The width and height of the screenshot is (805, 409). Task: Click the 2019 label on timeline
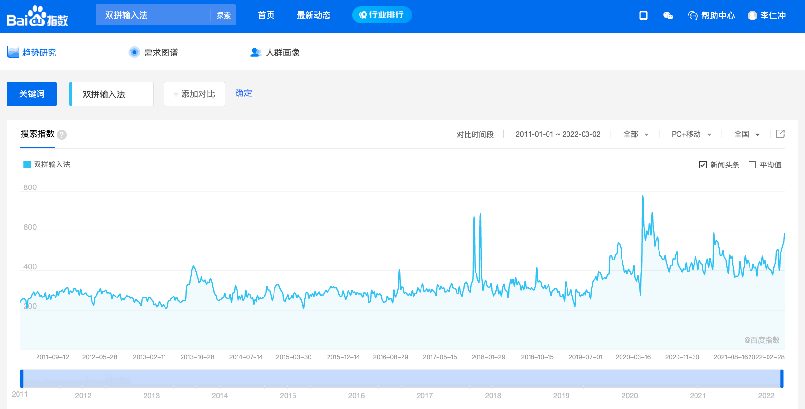(x=561, y=396)
